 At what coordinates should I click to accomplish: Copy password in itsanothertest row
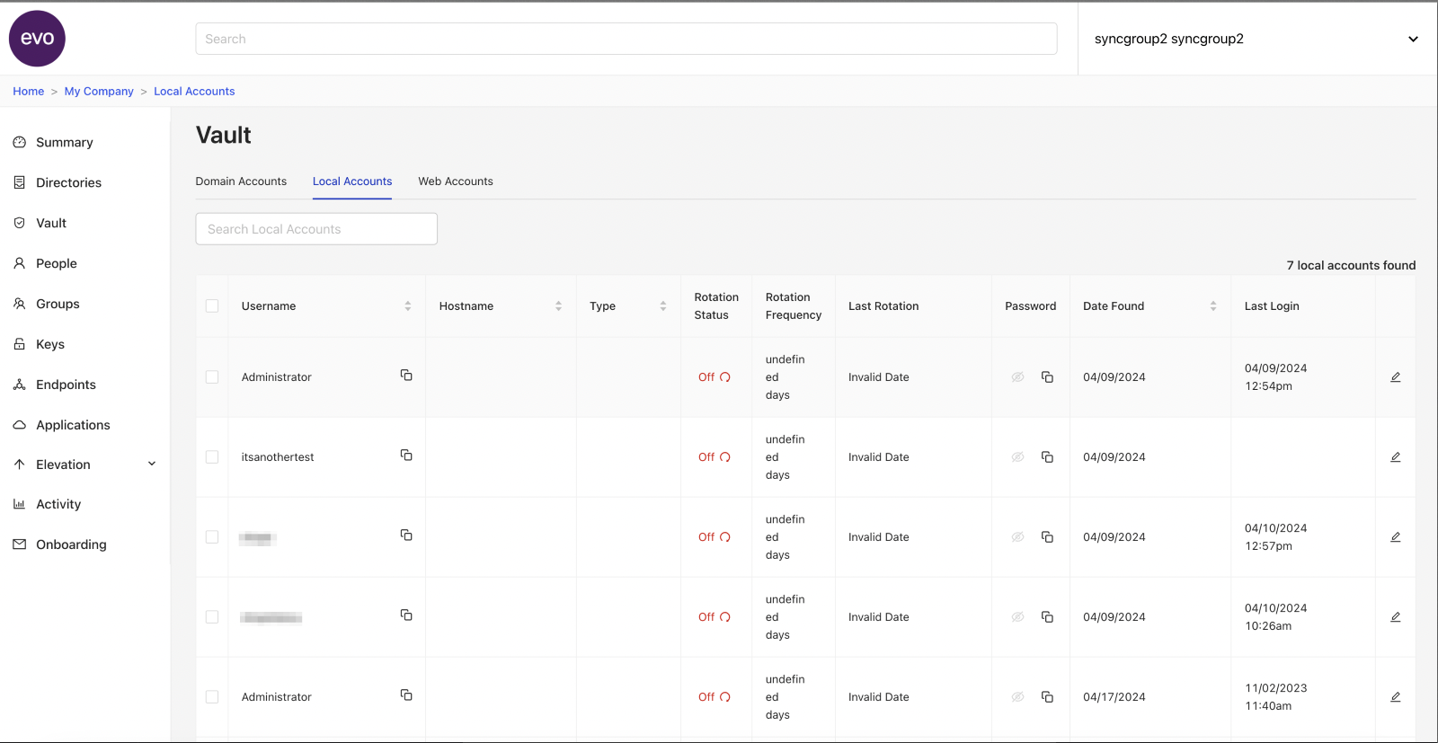[1047, 457]
